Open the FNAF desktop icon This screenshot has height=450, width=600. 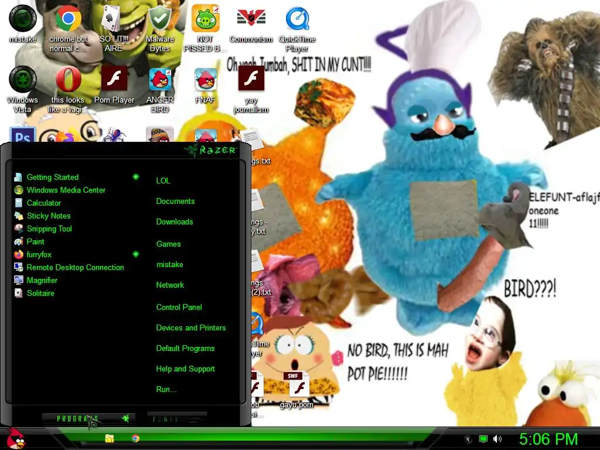206,85
